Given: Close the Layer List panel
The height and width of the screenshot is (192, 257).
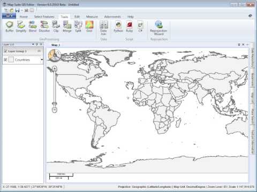Looking at the screenshot, I should coord(41,44).
